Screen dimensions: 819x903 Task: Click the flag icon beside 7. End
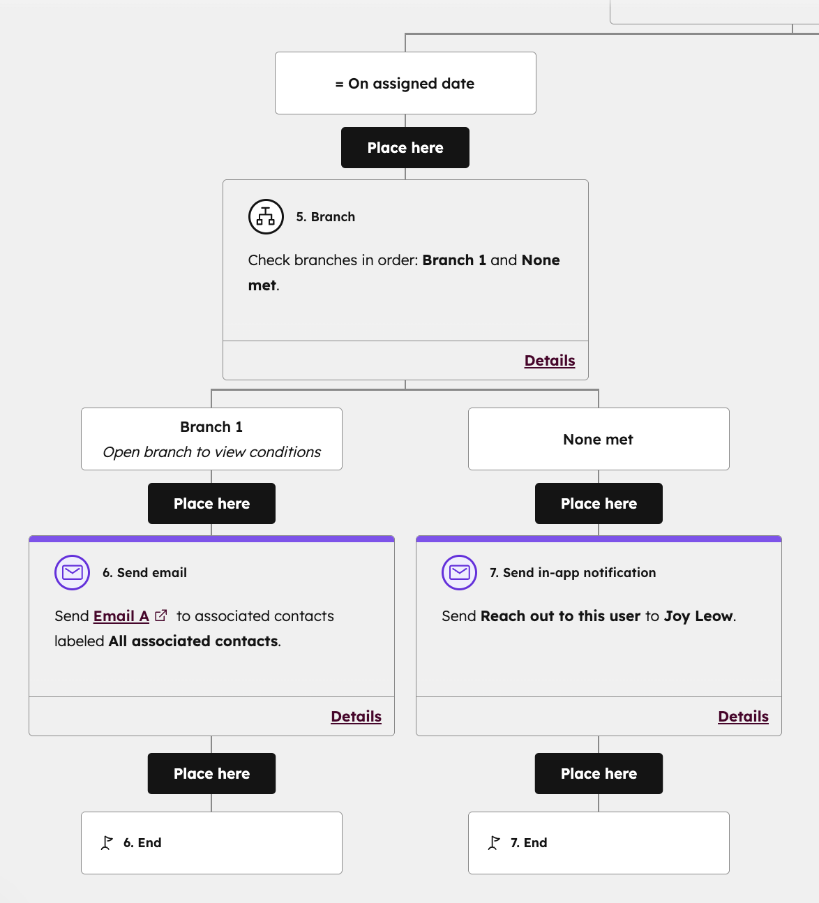[493, 842]
